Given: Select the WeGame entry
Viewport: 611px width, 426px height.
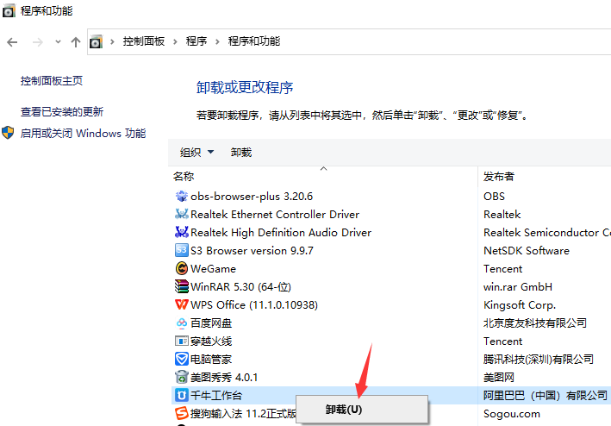Looking at the screenshot, I should (x=213, y=268).
